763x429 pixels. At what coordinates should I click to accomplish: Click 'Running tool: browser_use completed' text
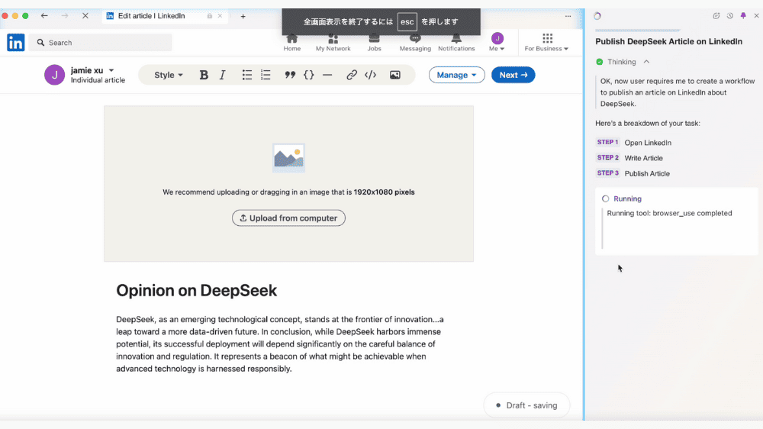point(669,213)
